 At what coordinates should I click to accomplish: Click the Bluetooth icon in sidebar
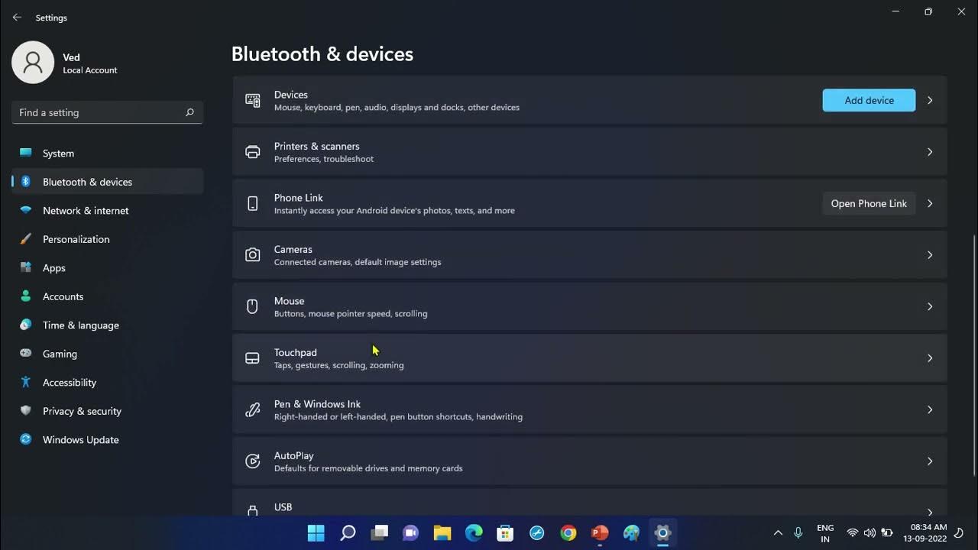tap(26, 182)
